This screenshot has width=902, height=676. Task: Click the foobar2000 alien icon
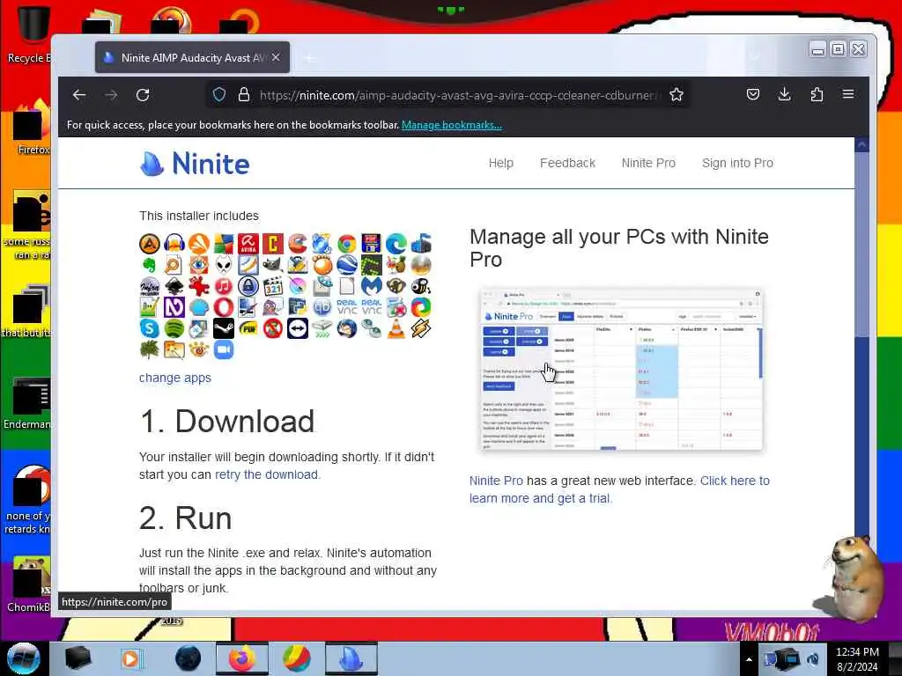click(x=224, y=265)
